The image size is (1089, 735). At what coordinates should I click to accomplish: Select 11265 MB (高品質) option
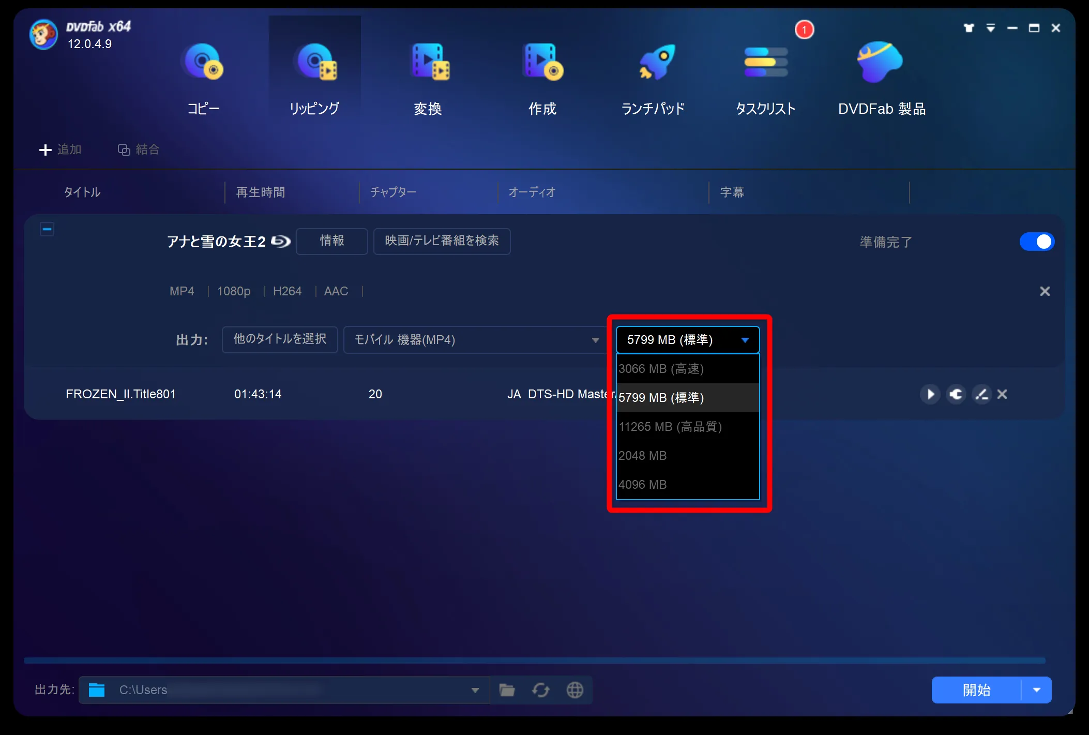pyautogui.click(x=688, y=427)
